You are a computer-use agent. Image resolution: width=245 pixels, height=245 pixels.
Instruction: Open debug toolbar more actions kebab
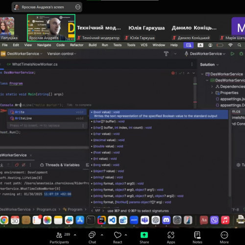click(x=30, y=165)
